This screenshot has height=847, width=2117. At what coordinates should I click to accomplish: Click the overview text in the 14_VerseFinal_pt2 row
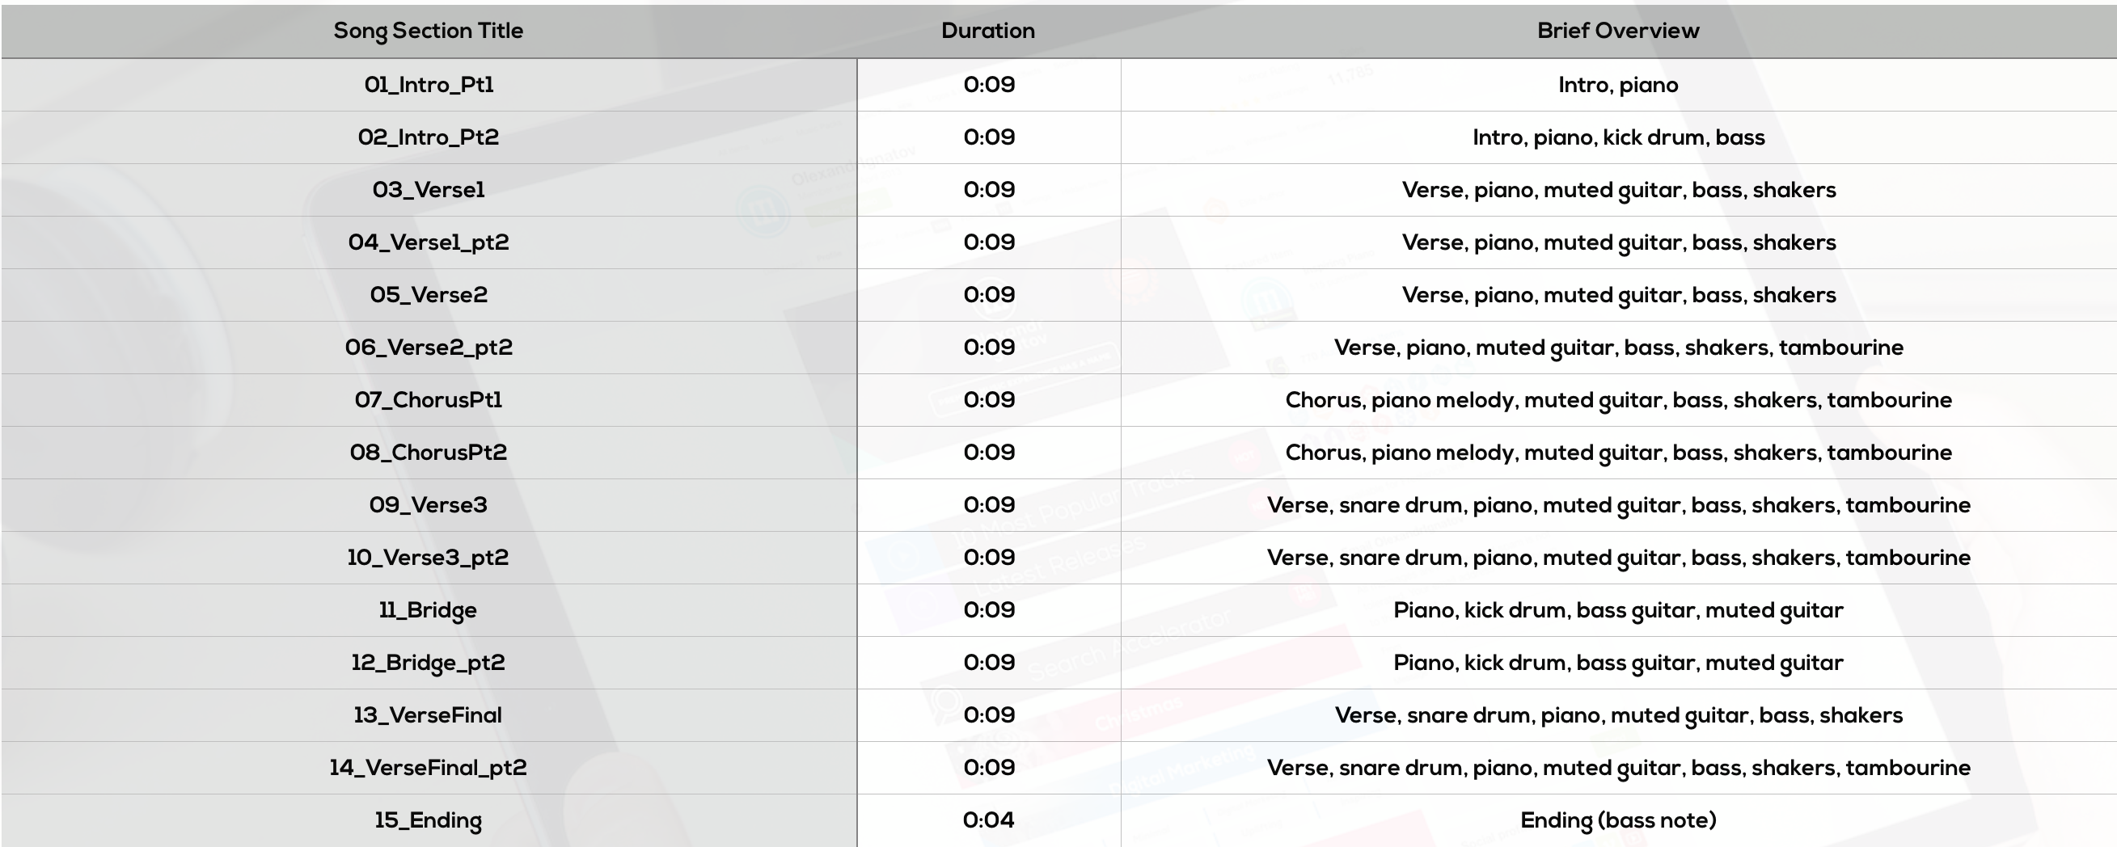pos(1618,769)
